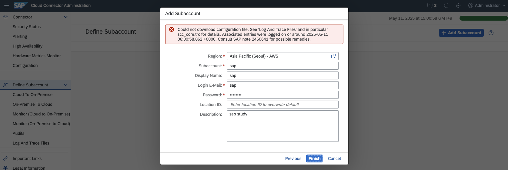Open High Availability page
This screenshot has width=508, height=170.
click(28, 46)
